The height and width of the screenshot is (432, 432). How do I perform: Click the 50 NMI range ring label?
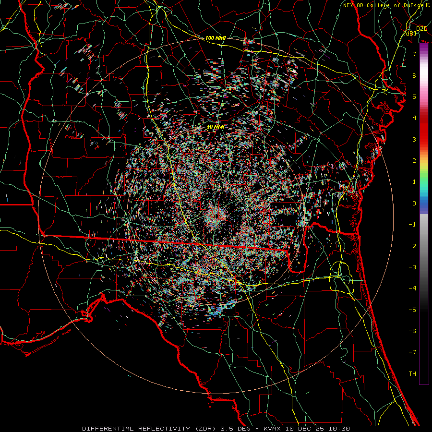(216, 127)
